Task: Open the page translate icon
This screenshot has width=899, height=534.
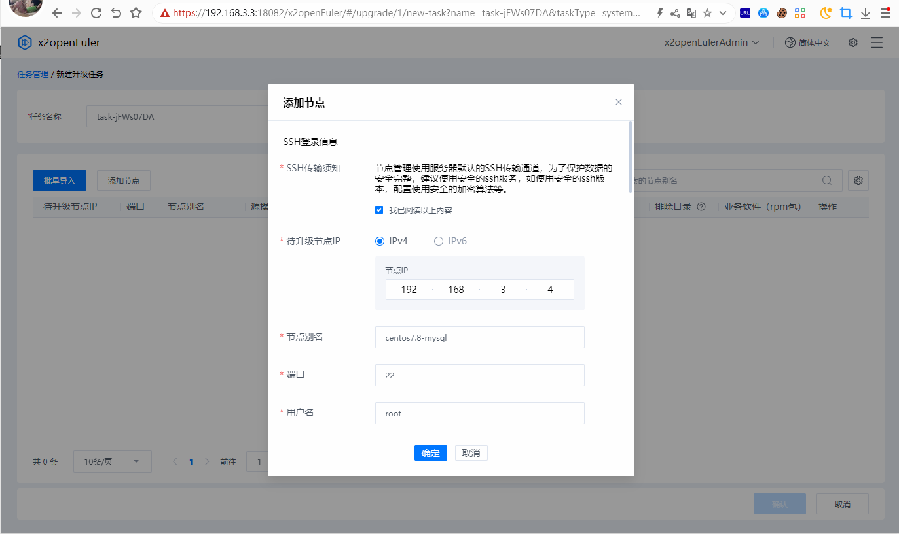Action: pos(691,13)
